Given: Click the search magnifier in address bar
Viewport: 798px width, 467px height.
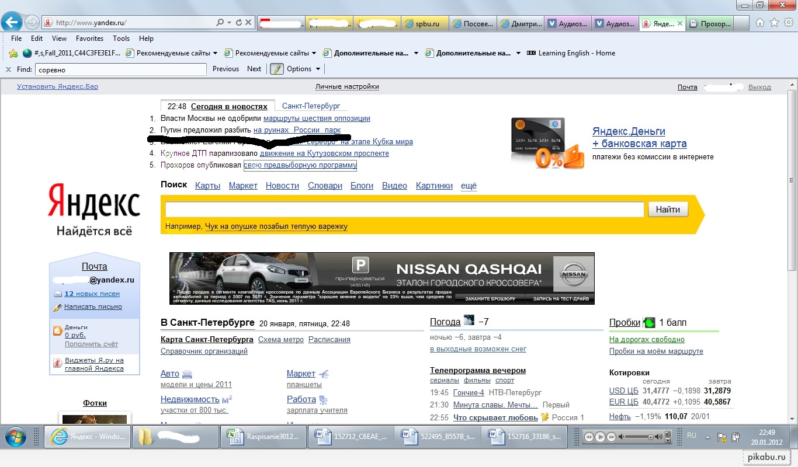Looking at the screenshot, I should (220, 23).
